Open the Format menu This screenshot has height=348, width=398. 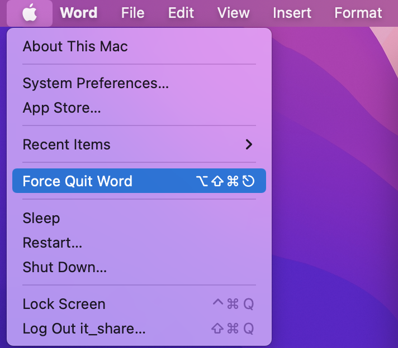coord(358,13)
